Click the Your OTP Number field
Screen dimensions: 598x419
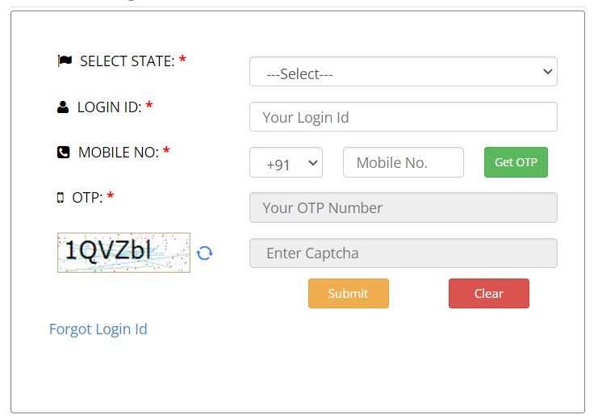(403, 207)
